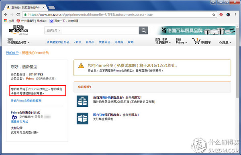Click the warning triangle icon
The height and width of the screenshot is (155, 241).
point(81,65)
